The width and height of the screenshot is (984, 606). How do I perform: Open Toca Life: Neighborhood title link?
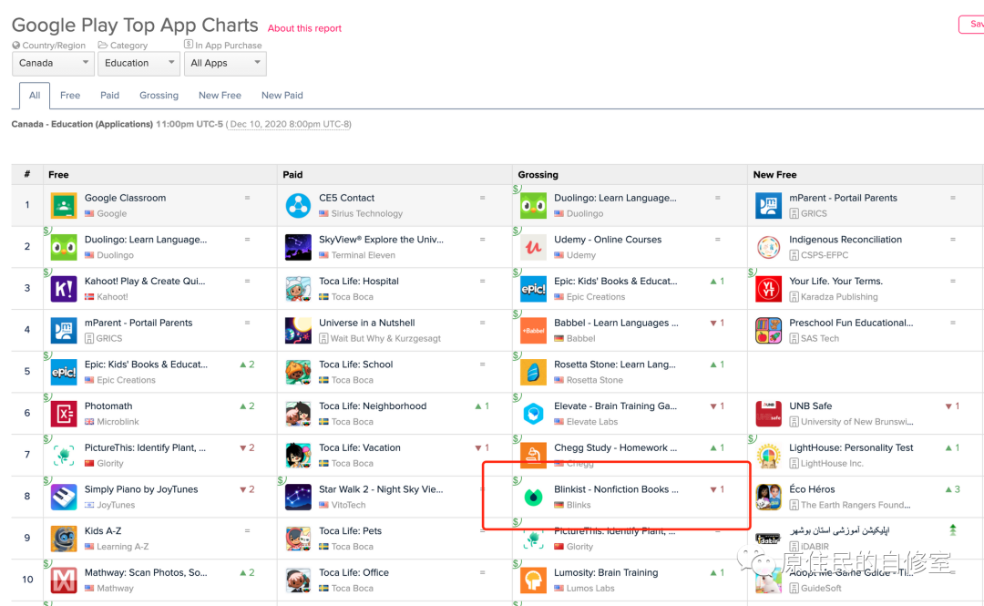[x=373, y=406]
